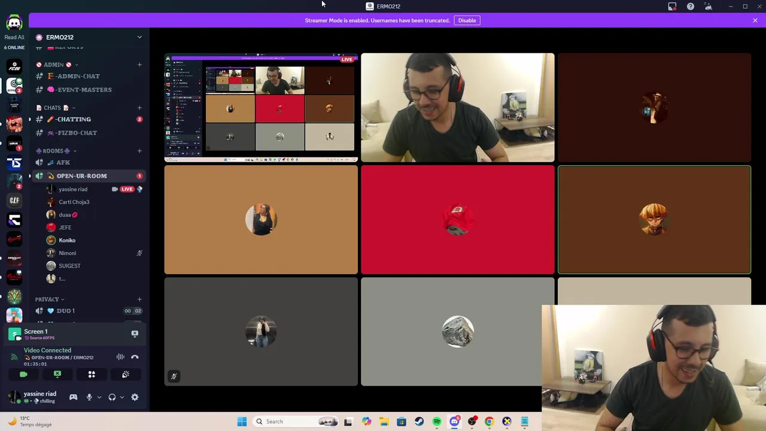Open Discord home direct messages icon
This screenshot has height=431, width=766.
[14, 23]
